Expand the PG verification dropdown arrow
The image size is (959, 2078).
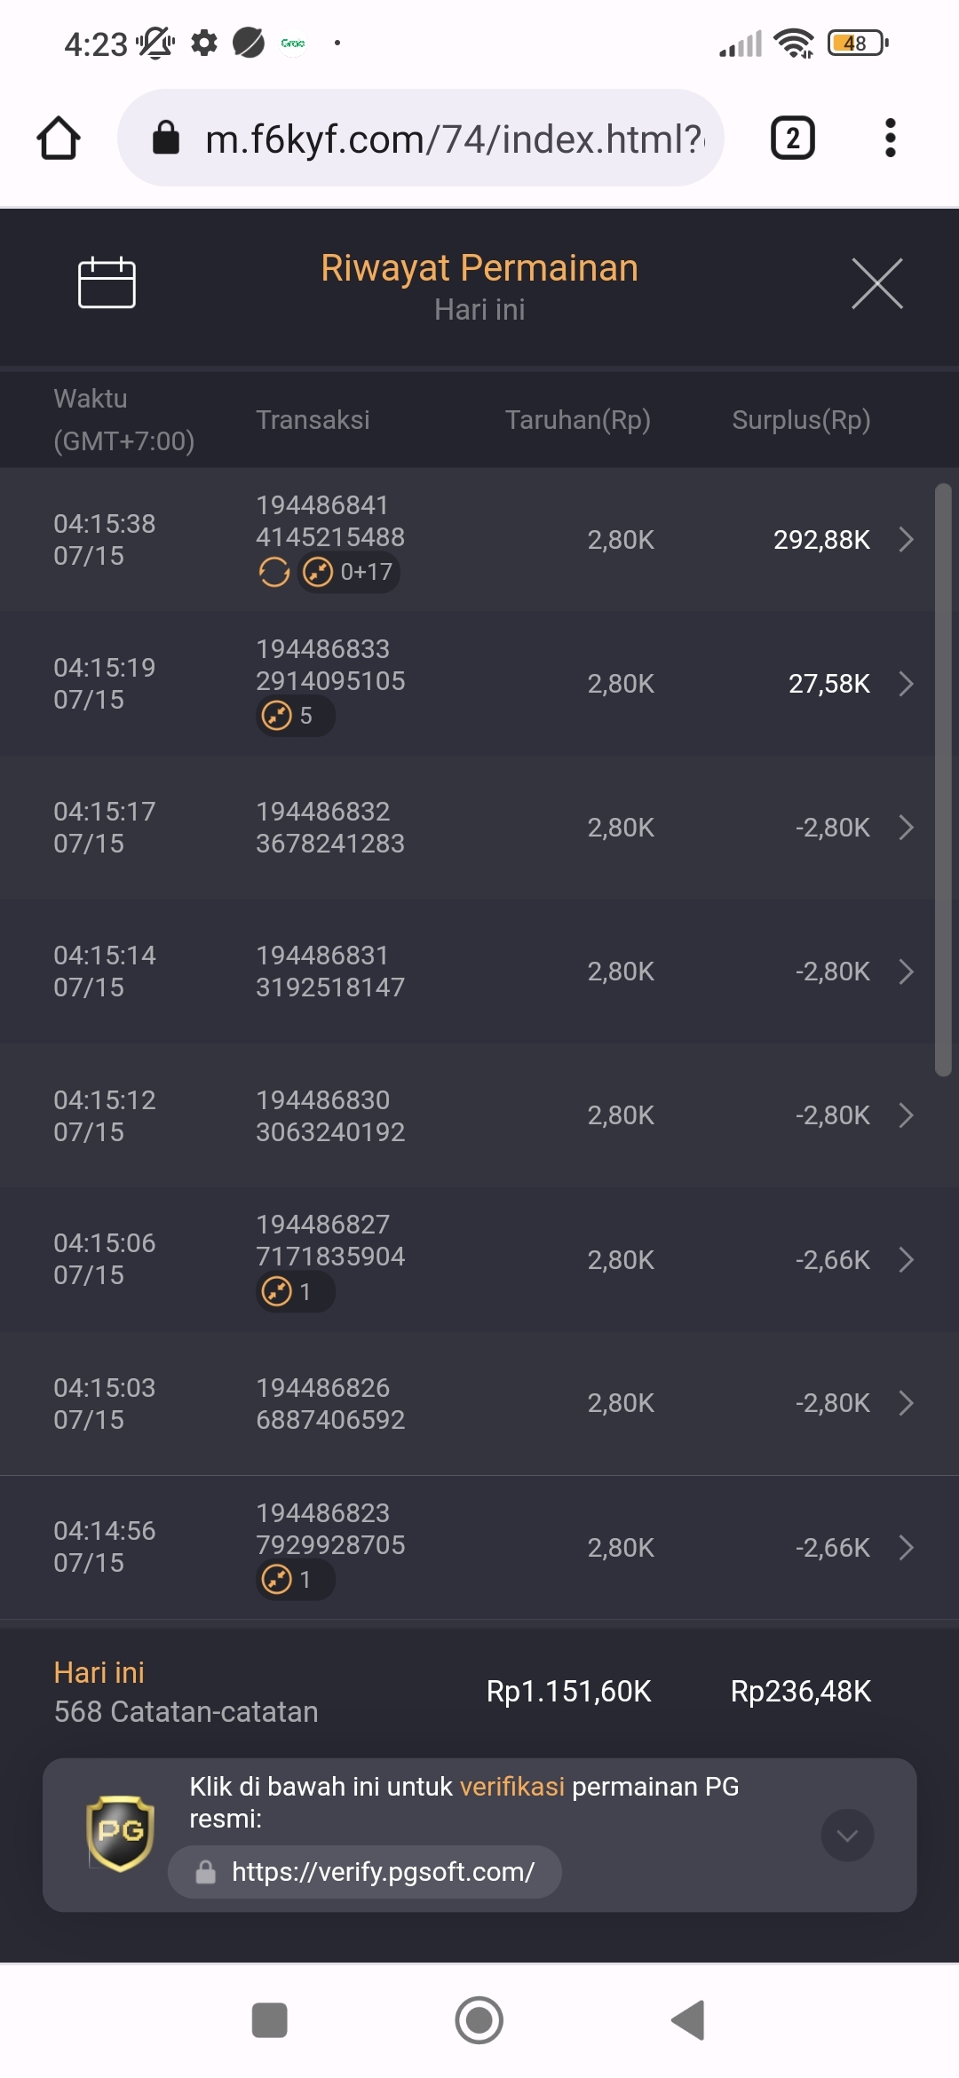pyautogui.click(x=847, y=1836)
